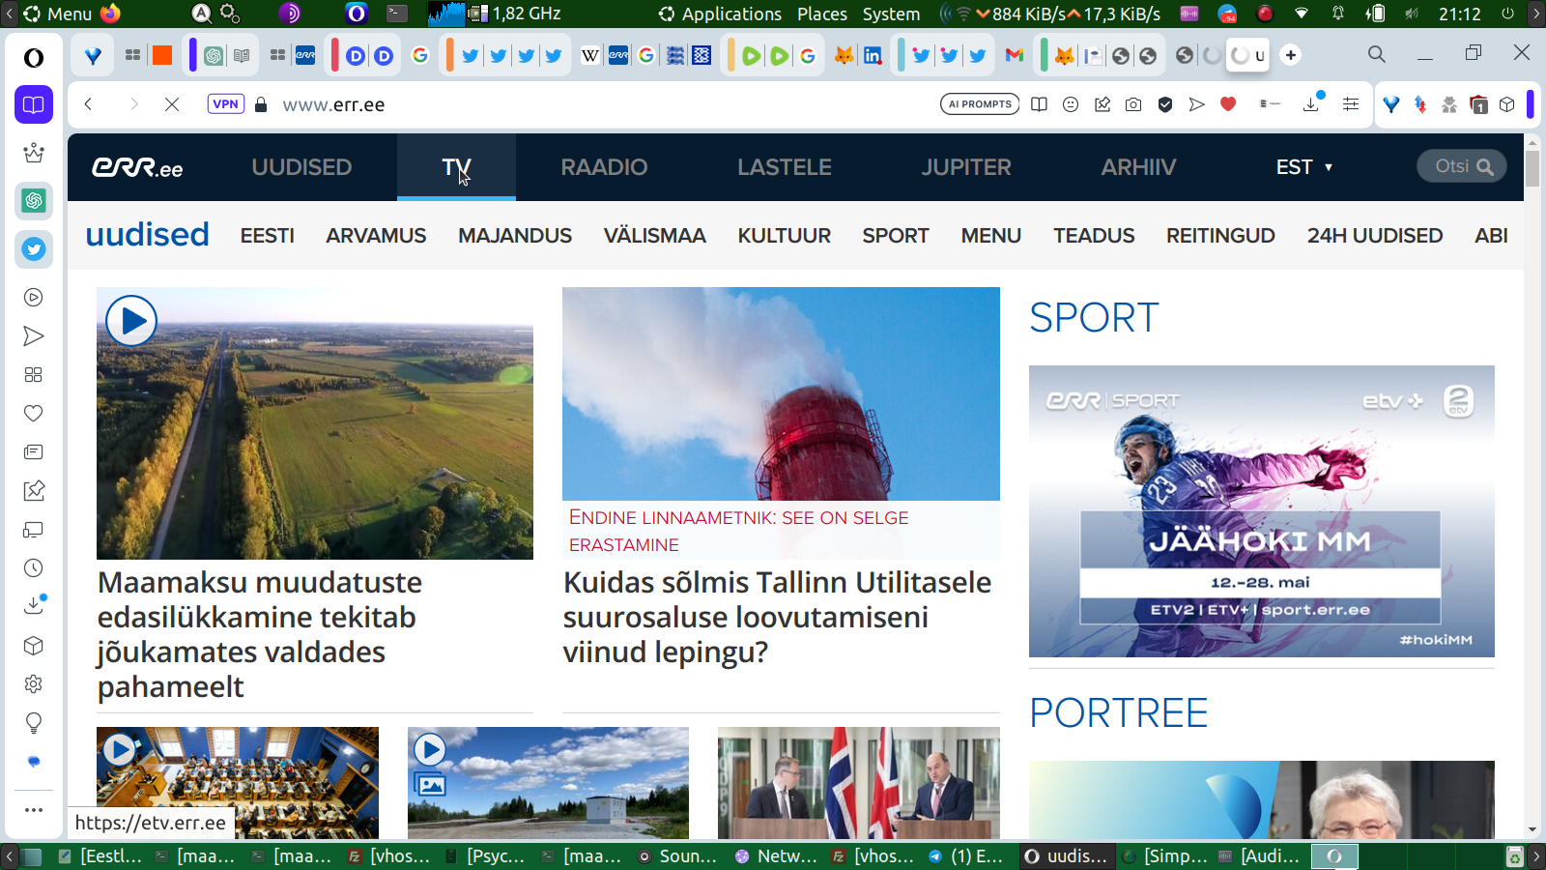Expand the sidebar three-dots more menu
1546x870 pixels.
coord(34,810)
